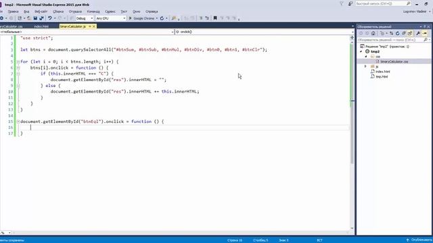The height and width of the screenshot is (243, 433).
Task: Close the Solution Explorer panel
Action: [x=429, y=27]
